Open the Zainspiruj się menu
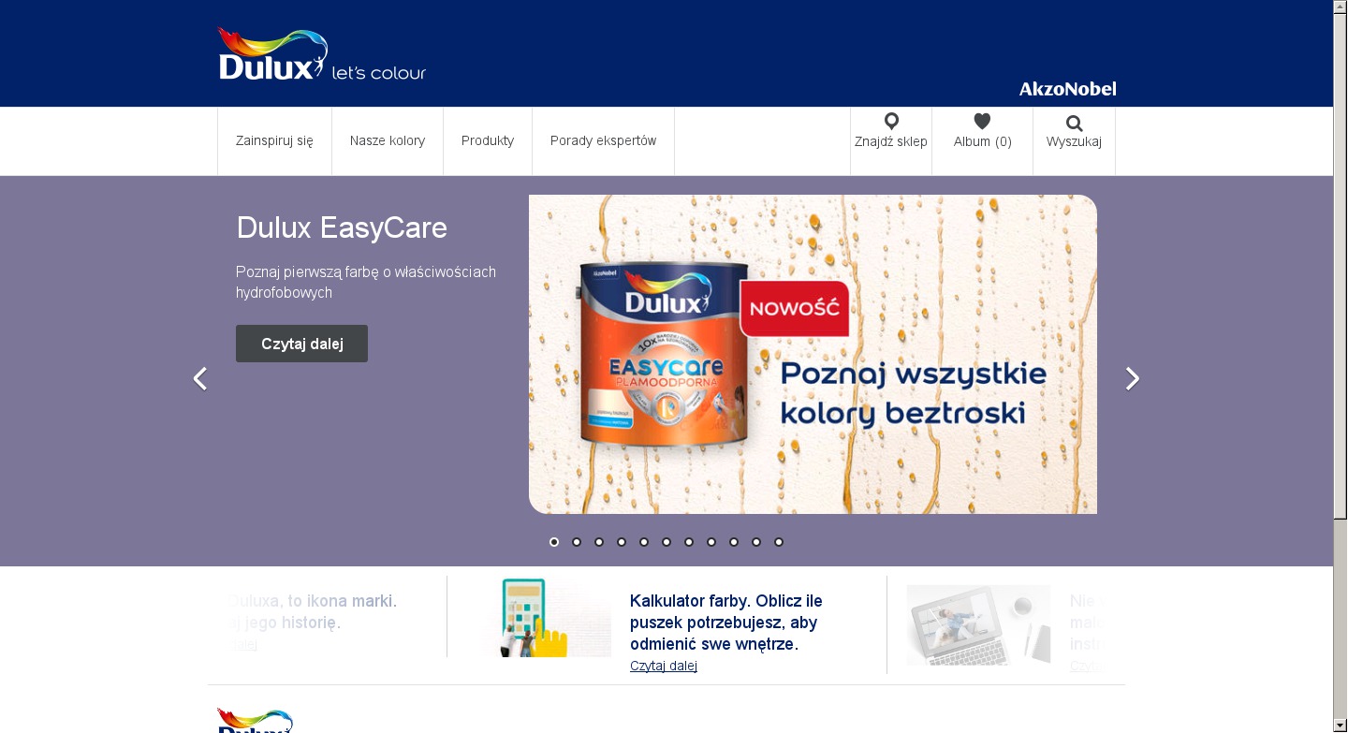Image resolution: width=1348 pixels, height=733 pixels. (274, 140)
